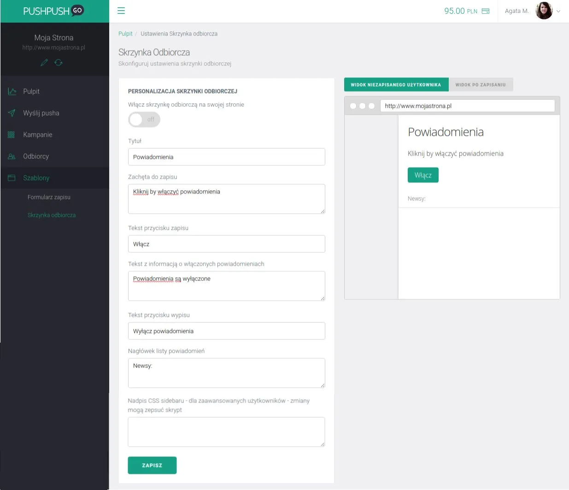This screenshot has width=569, height=490.
Task: Click the Agata M. profile avatar
Action: [544, 11]
